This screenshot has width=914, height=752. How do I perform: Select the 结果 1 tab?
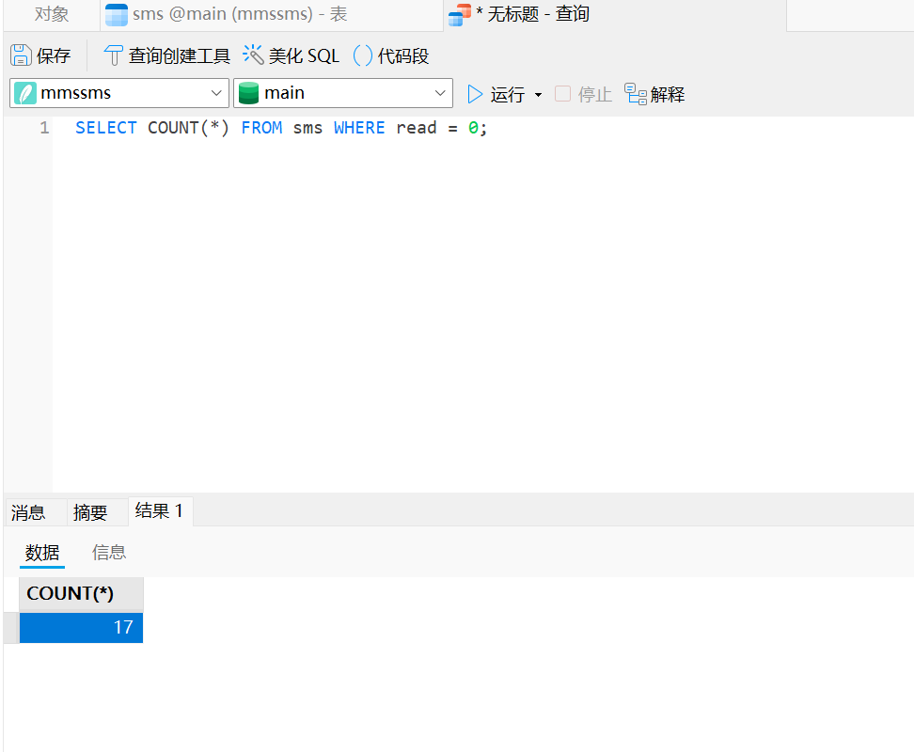[159, 510]
